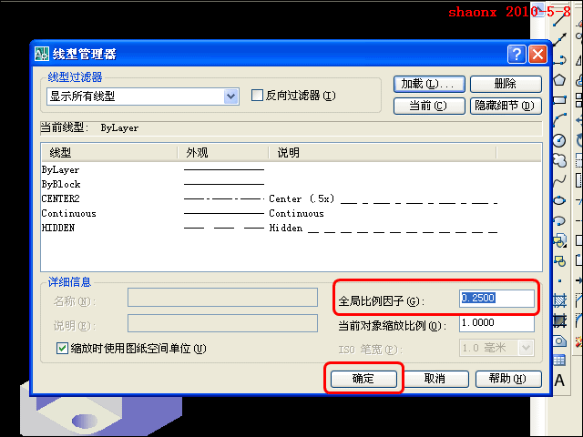The height and width of the screenshot is (437, 583).
Task: Click the 说明(E) input field
Action: tap(222, 323)
